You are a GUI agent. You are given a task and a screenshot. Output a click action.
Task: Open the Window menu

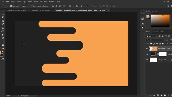point(52,2)
